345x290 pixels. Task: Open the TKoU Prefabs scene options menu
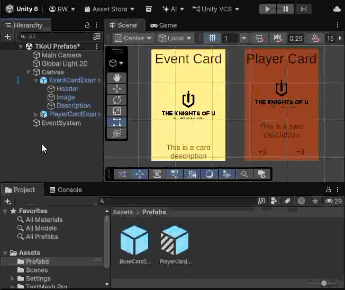pyautogui.click(x=97, y=46)
